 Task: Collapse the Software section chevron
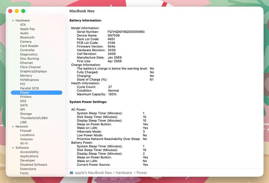click(13, 148)
